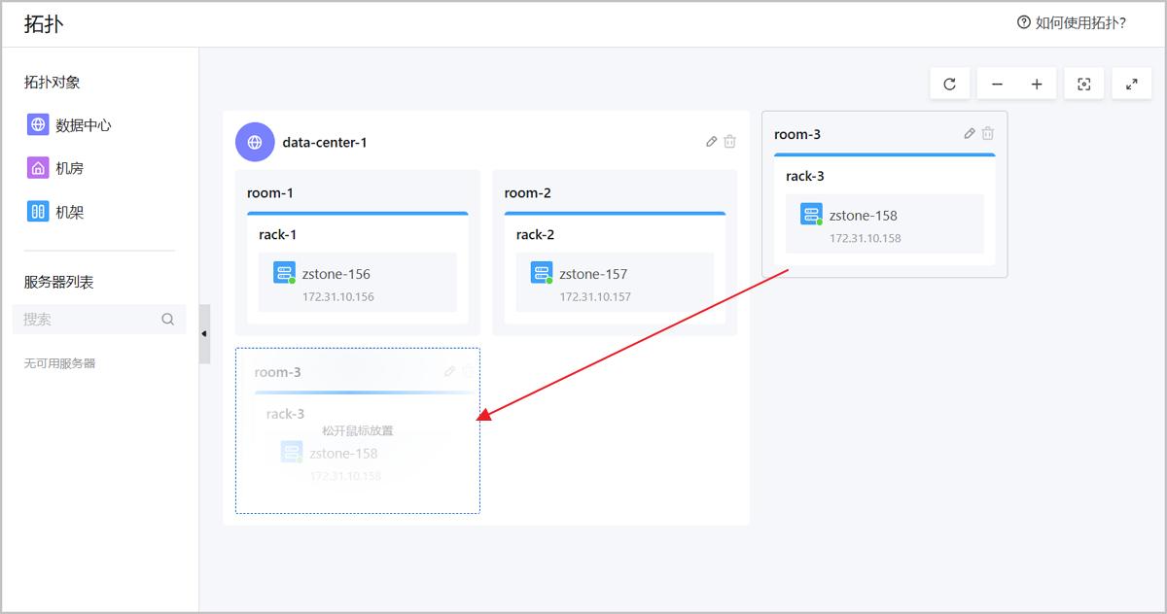Click the rack-2 label
Image resolution: width=1167 pixels, height=614 pixels.
click(536, 234)
